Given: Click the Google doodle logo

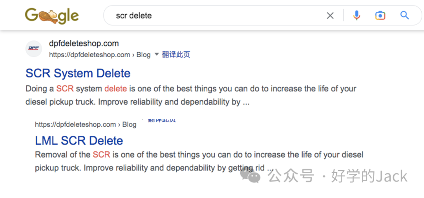Looking at the screenshot, I should [x=52, y=16].
